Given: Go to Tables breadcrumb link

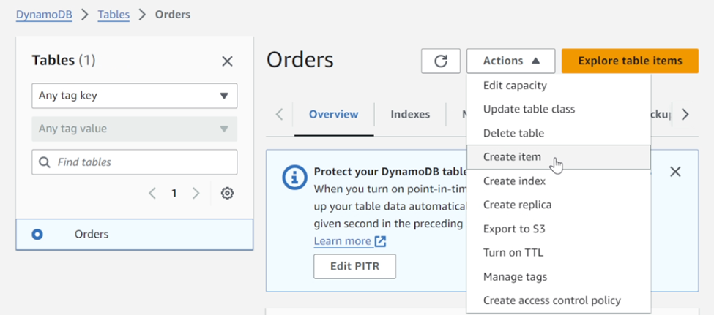Looking at the screenshot, I should point(114,15).
